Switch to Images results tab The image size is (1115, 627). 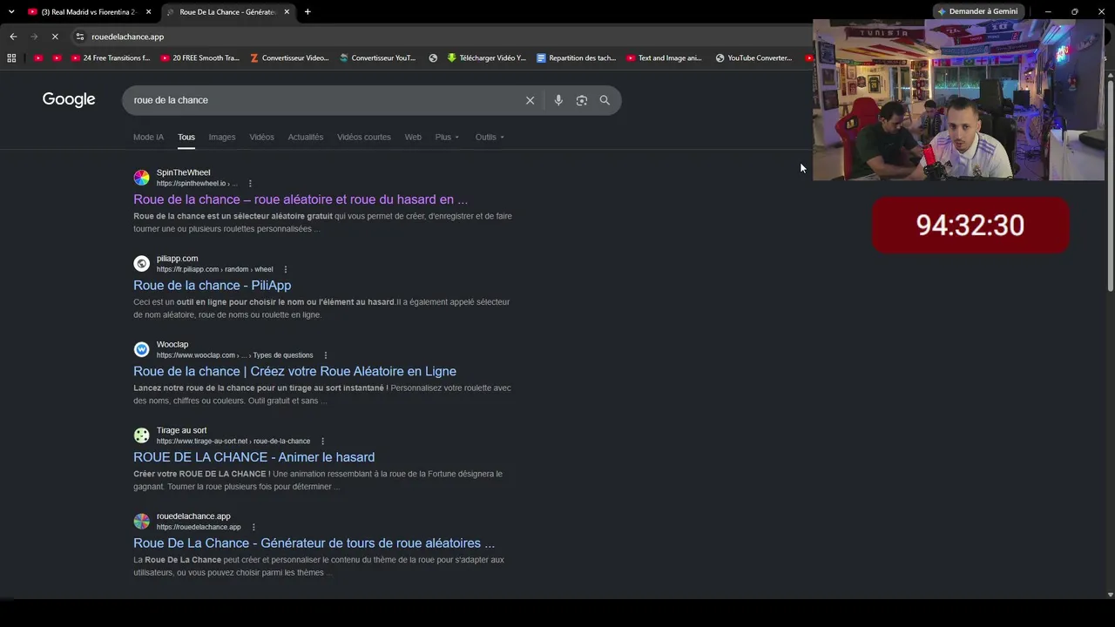(x=222, y=137)
